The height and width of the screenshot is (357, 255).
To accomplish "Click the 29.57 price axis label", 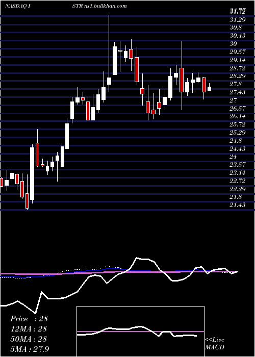I will point(238,52).
